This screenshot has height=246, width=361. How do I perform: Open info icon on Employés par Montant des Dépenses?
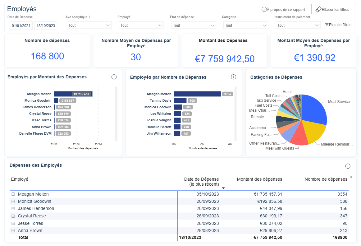click(x=114, y=77)
